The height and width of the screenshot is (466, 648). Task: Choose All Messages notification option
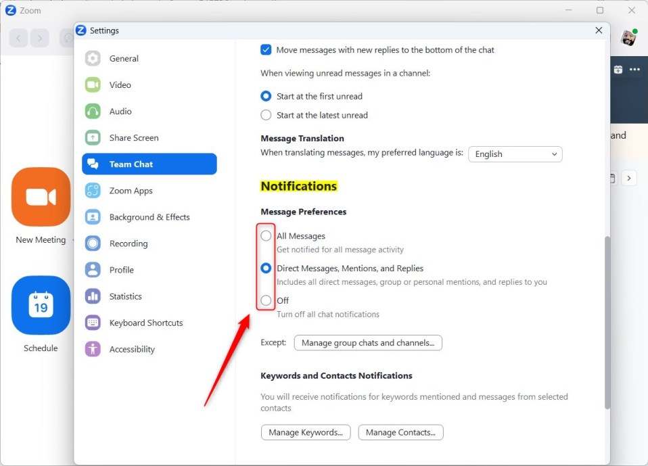tap(266, 236)
